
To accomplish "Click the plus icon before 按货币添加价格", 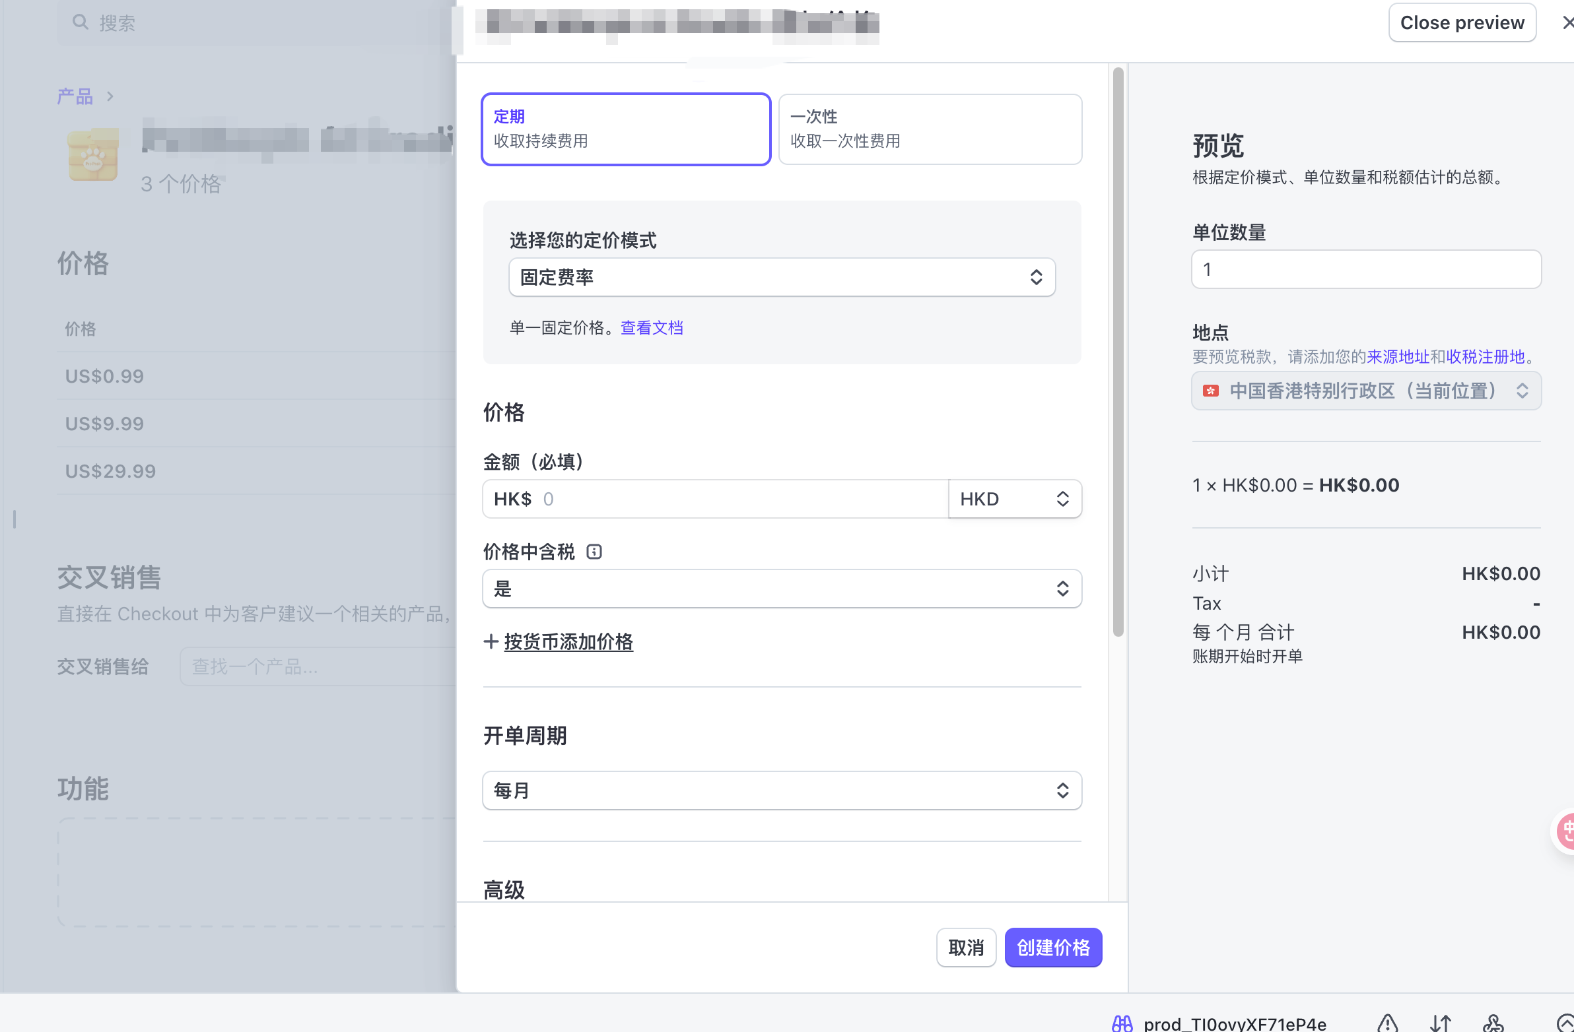I will coord(490,641).
